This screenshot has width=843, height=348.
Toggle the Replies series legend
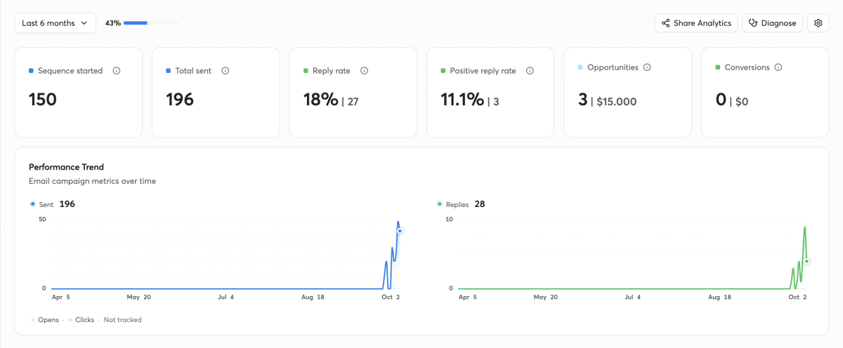[x=453, y=204]
